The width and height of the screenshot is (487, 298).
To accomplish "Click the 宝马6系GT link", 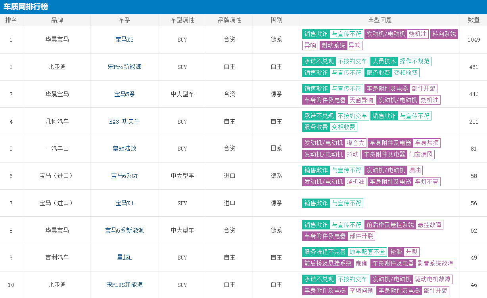I will [125, 176].
